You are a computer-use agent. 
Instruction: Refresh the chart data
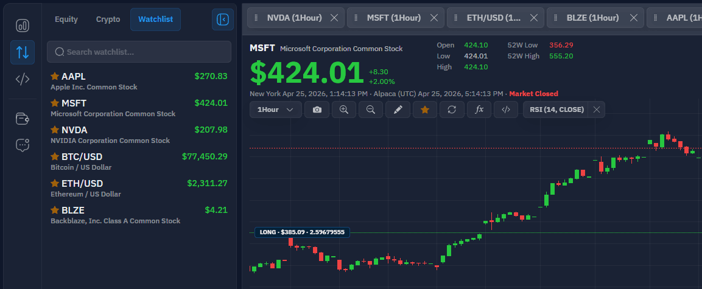point(452,110)
